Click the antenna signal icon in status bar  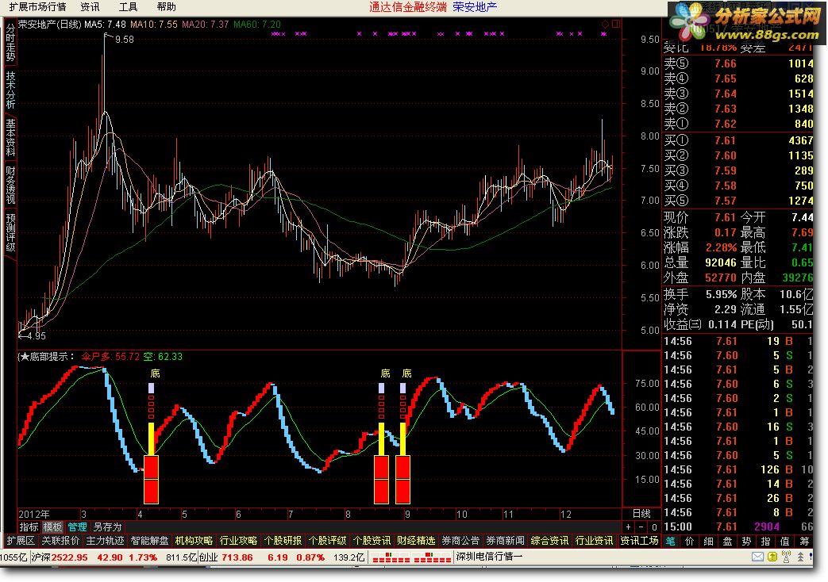pyautogui.click(x=786, y=557)
